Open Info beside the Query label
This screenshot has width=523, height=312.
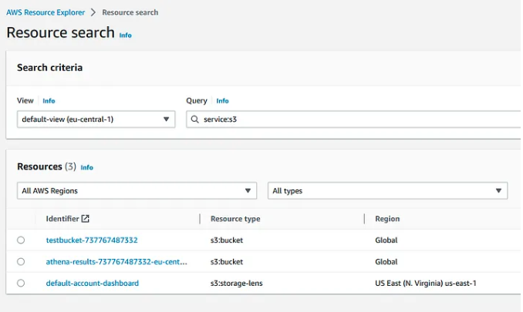click(222, 101)
